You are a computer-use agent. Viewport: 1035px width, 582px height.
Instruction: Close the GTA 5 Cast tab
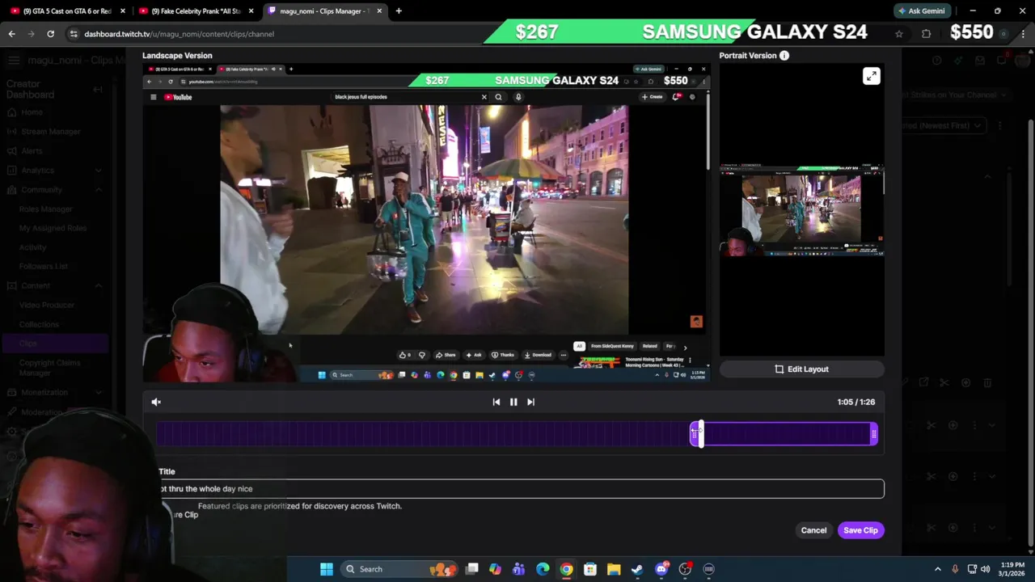pos(123,11)
